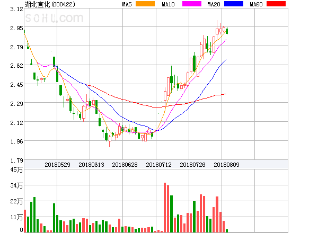Click the last small green volume bar
318x233 pixels.
pos(227,231)
